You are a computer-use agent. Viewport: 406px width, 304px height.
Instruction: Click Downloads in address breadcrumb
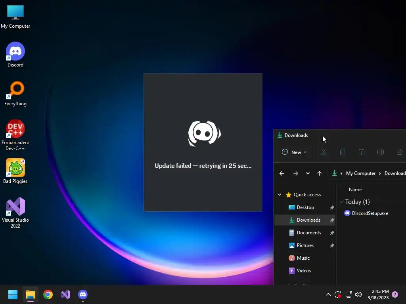tap(395, 173)
